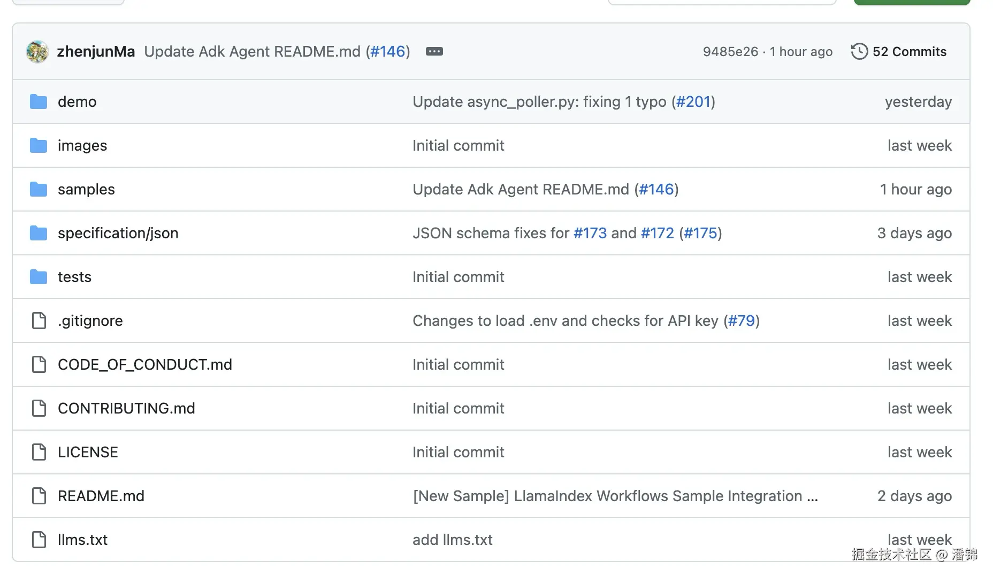Open 'Update Adk Agent README.md' in samples row
This screenshot has width=993, height=577.
click(521, 189)
